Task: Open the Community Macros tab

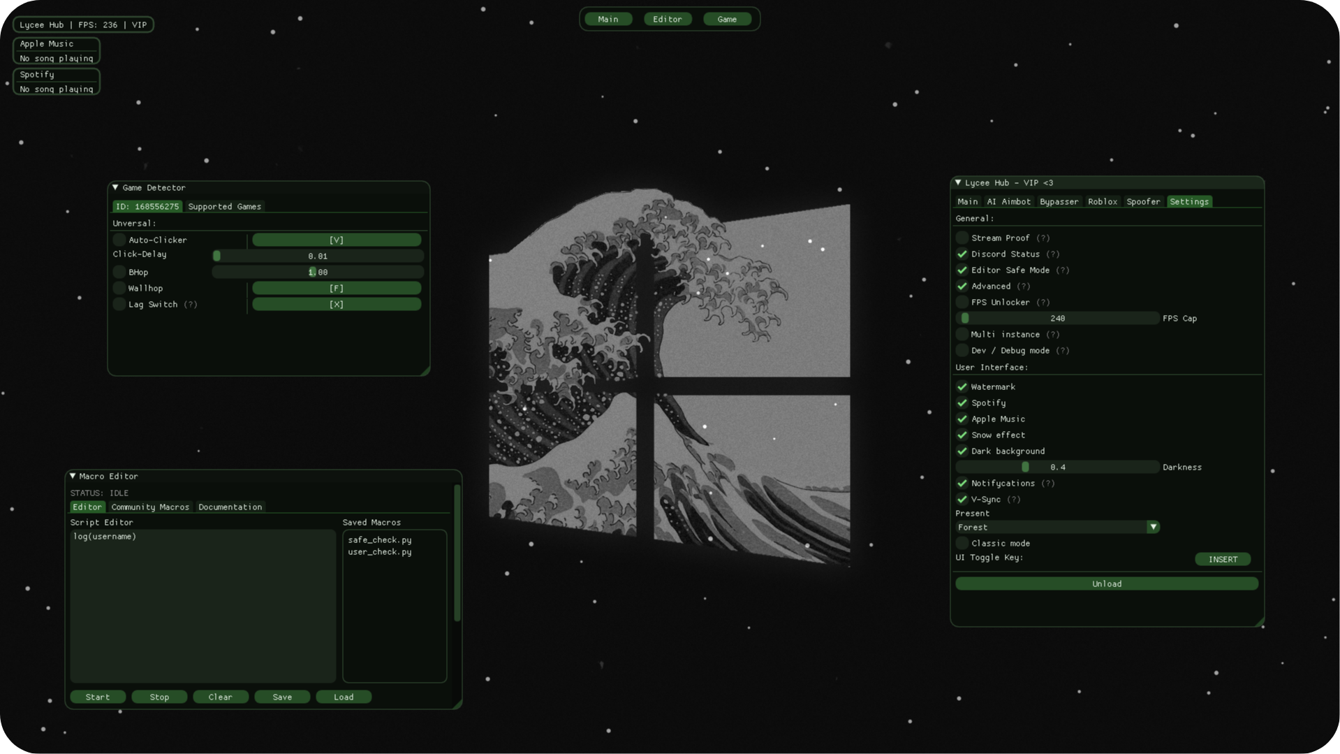Action: coord(150,507)
